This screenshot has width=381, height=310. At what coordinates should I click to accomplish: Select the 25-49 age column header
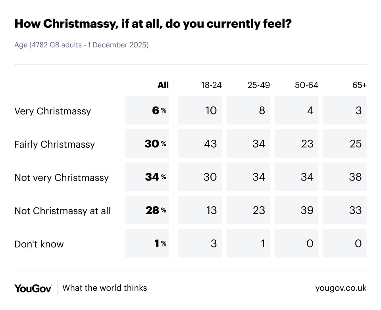tap(259, 85)
